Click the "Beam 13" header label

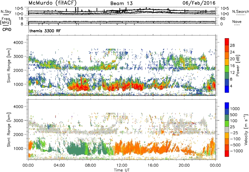(121, 3)
